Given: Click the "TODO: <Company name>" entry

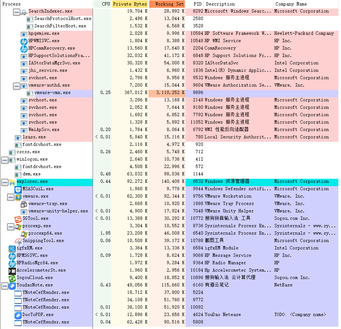Looking at the screenshot, I should click(x=300, y=315).
